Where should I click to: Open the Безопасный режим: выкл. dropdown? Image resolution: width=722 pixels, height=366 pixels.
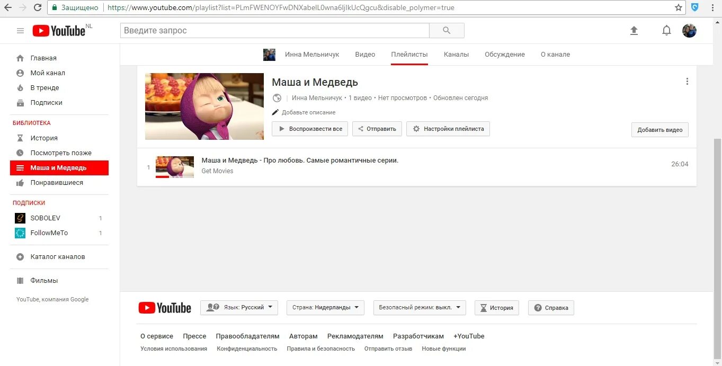[420, 308]
